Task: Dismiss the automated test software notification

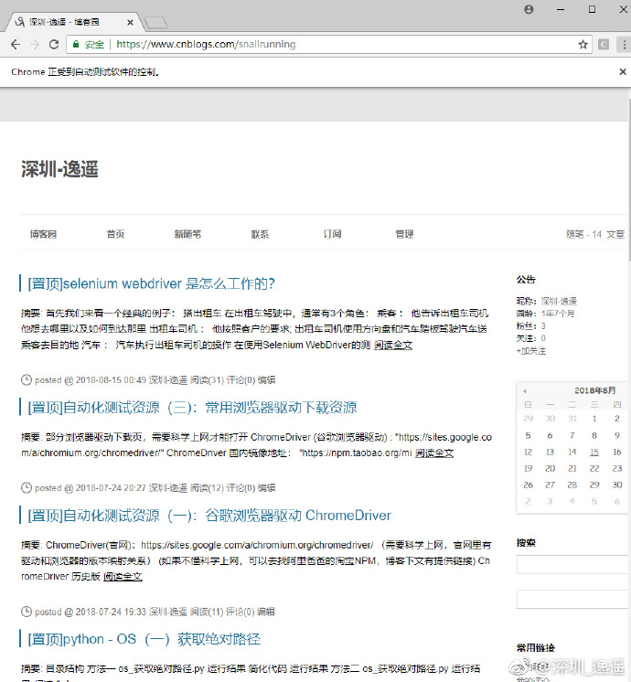Action: (623, 72)
